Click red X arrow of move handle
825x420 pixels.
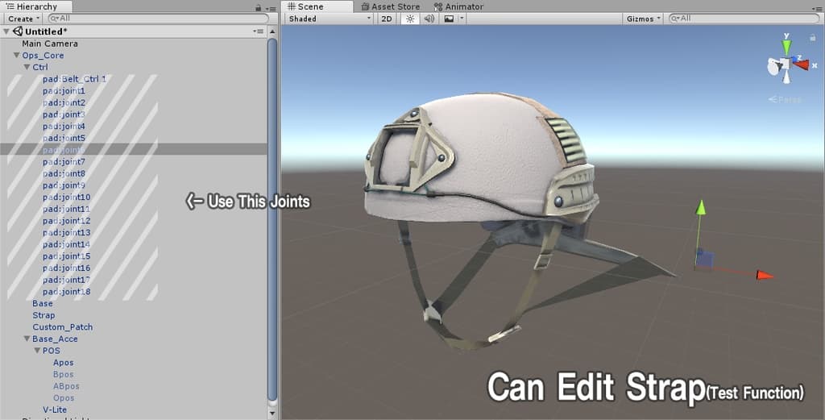[x=764, y=275]
